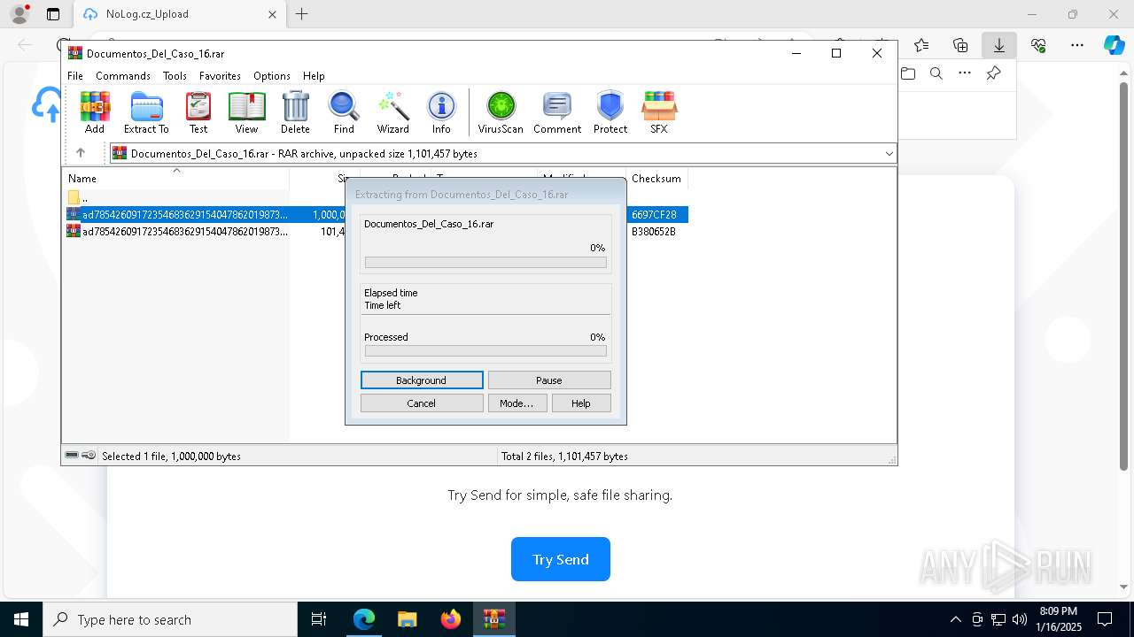Open the browser Downloads icon
1134x637 pixels.
998,45
